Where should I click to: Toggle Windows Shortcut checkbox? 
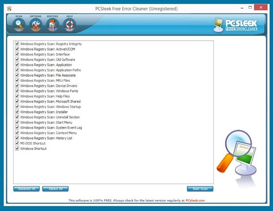click(x=17, y=148)
